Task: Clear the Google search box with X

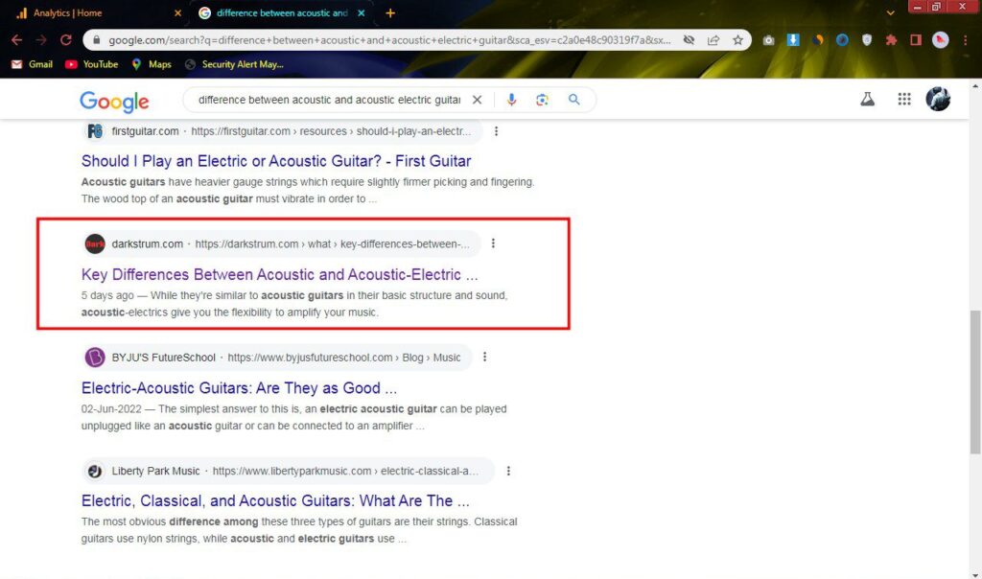Action: tap(478, 100)
